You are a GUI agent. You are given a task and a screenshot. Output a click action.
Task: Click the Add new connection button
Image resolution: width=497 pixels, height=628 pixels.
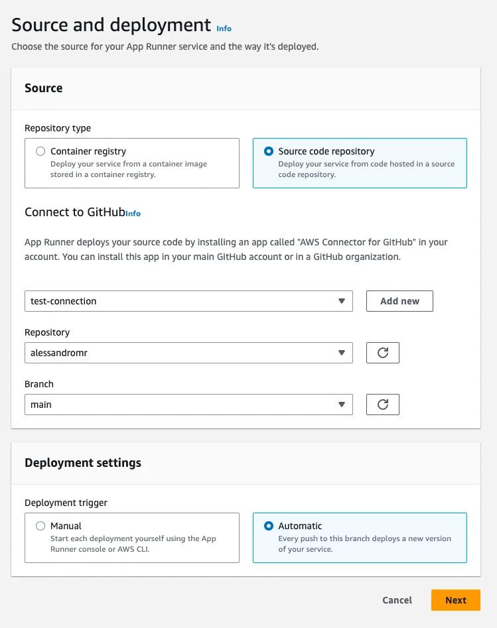pyautogui.click(x=399, y=301)
